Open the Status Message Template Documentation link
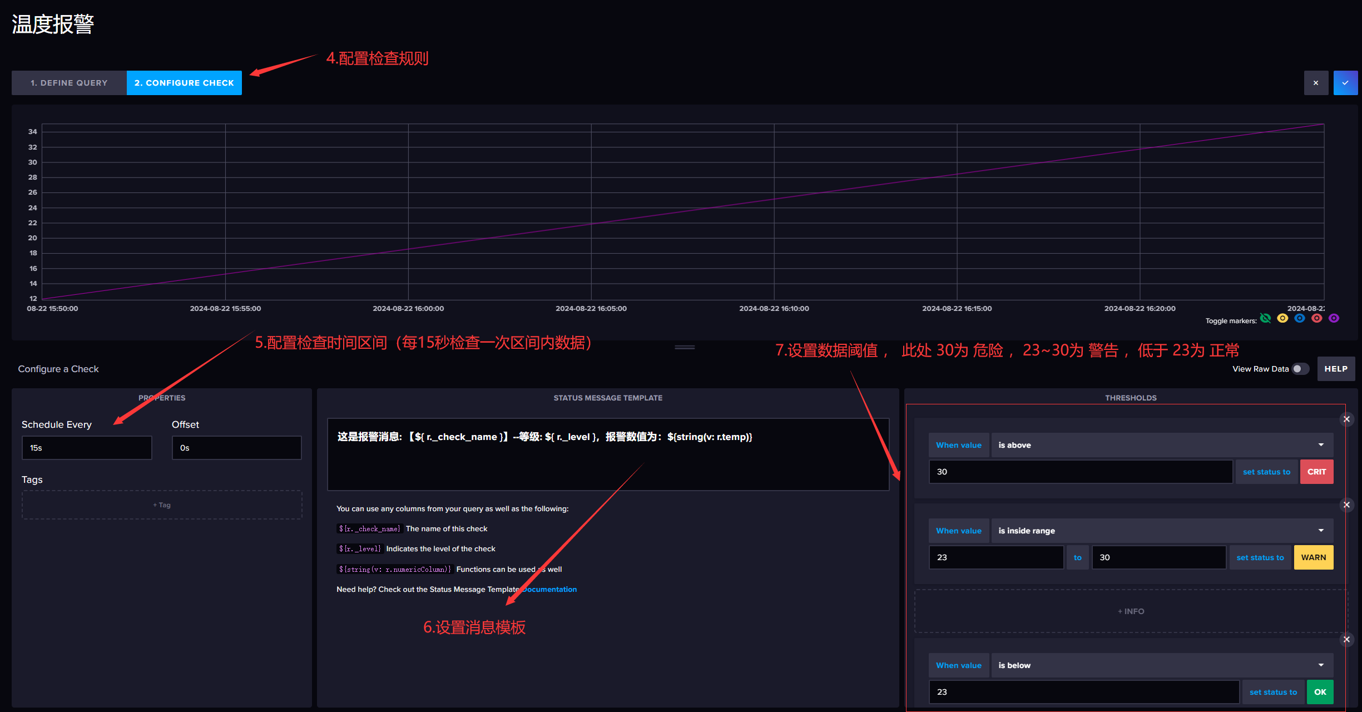The image size is (1362, 712). (549, 589)
